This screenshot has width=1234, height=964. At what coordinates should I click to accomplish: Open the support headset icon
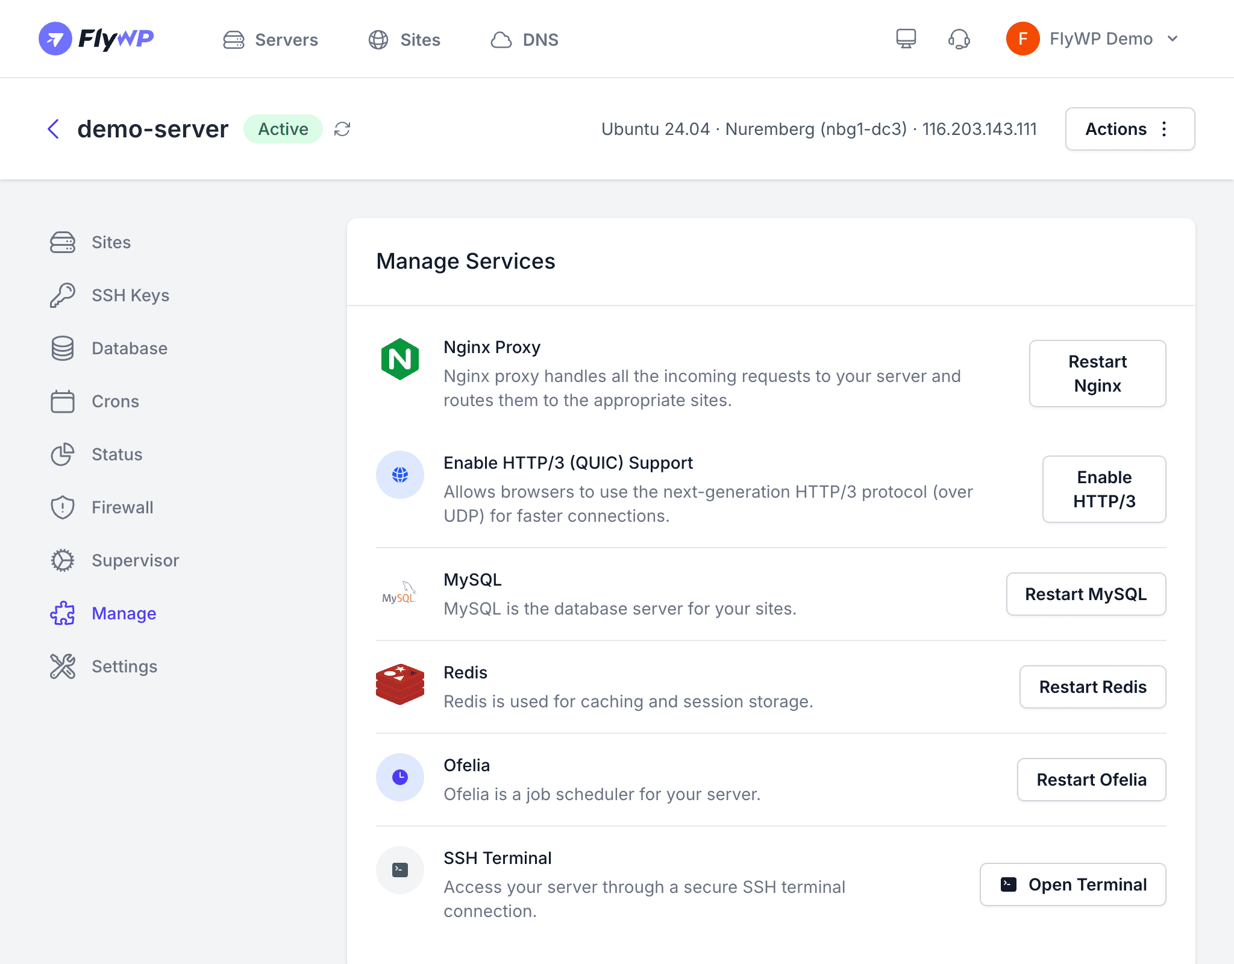[x=959, y=39]
